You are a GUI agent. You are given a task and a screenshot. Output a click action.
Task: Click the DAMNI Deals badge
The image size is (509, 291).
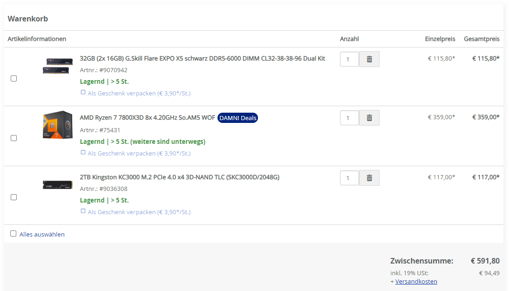point(238,118)
